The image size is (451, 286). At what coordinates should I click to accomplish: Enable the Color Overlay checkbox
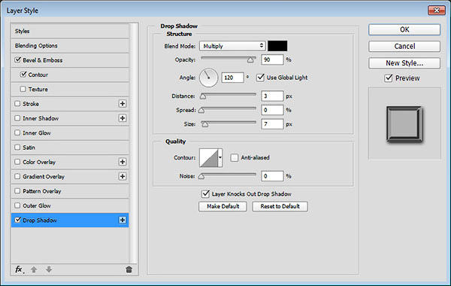tap(17, 162)
